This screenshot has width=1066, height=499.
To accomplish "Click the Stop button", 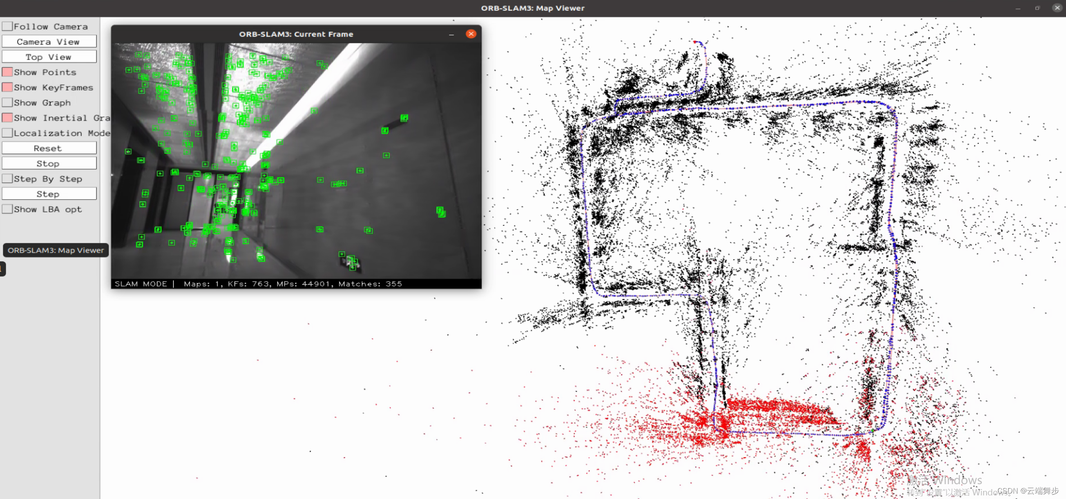I will (49, 164).
